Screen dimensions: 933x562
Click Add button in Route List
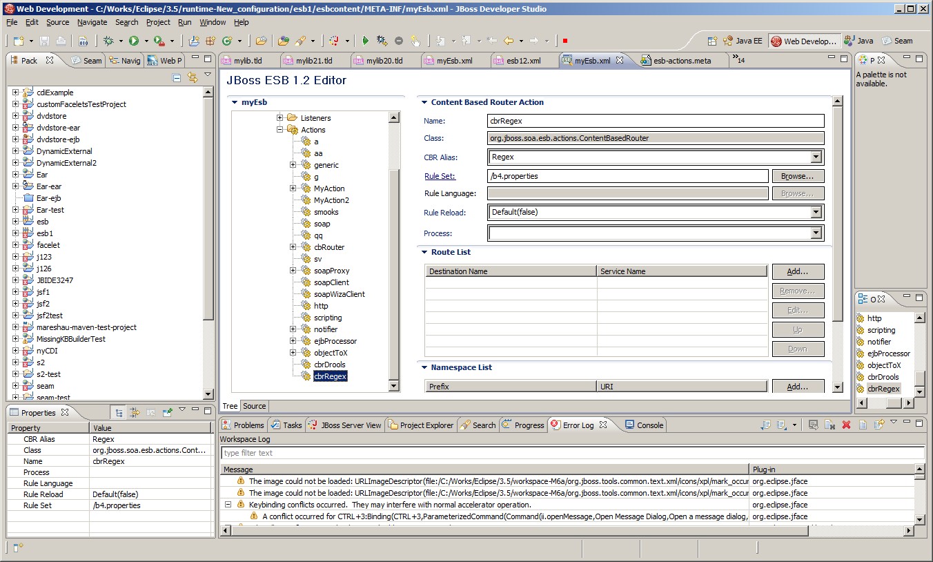point(797,271)
